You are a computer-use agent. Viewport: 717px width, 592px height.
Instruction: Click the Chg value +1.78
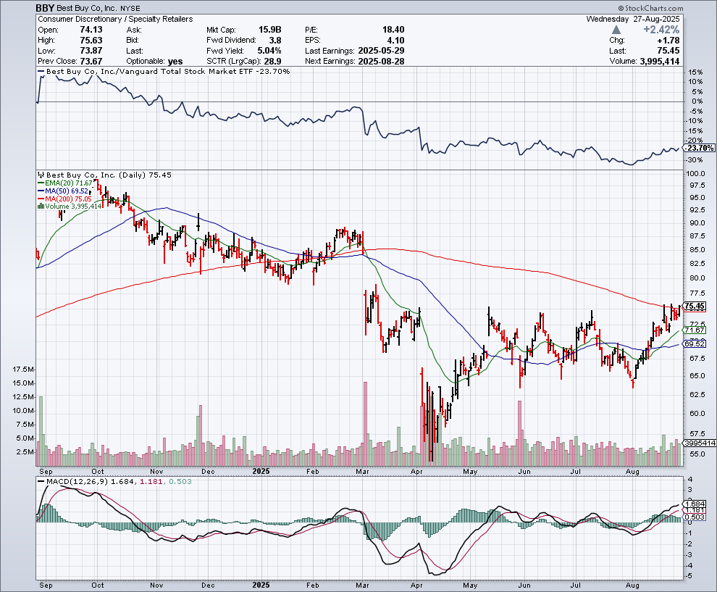668,41
